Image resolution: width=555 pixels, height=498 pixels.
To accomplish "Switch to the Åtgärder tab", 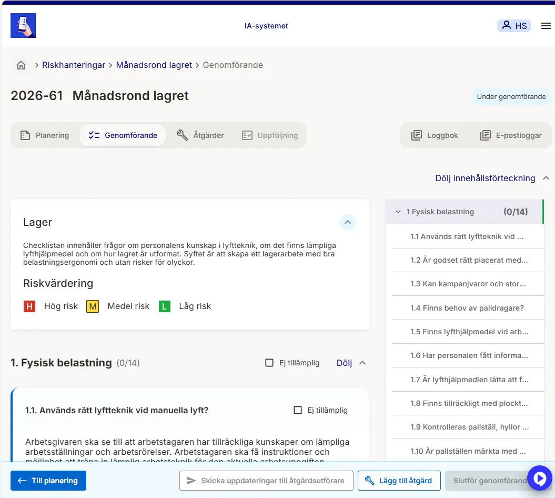I will pos(200,135).
